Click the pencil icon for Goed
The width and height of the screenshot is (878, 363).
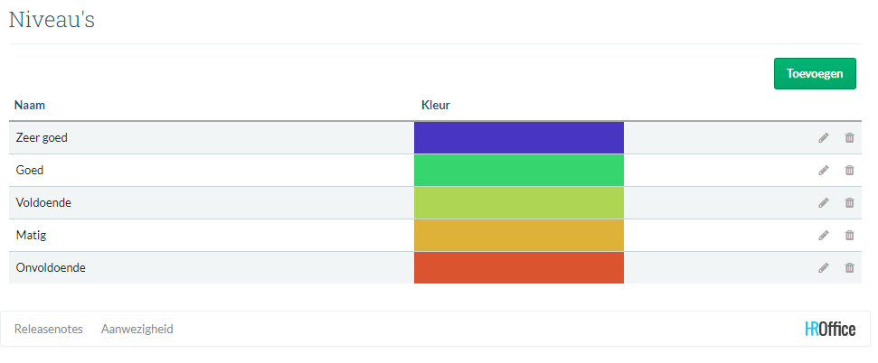tap(823, 171)
